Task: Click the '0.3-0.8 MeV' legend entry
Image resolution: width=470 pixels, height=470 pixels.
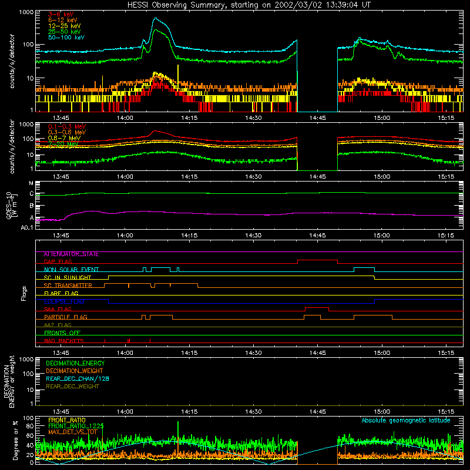Action: click(x=67, y=132)
